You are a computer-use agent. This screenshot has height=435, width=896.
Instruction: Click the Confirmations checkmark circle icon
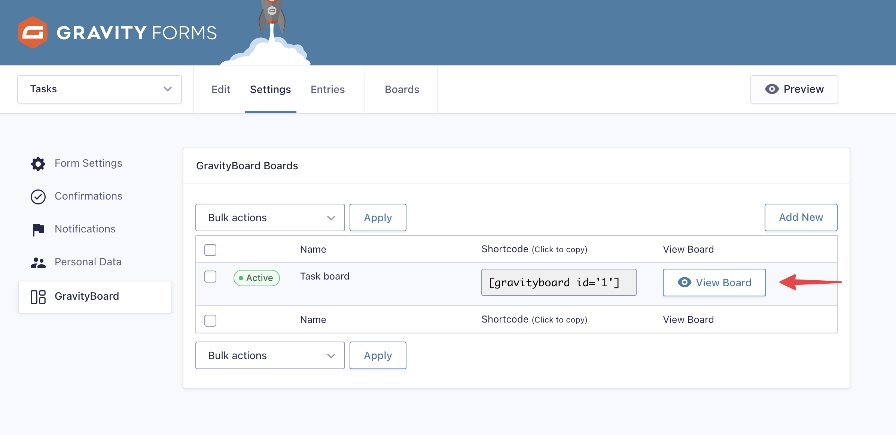tap(38, 197)
